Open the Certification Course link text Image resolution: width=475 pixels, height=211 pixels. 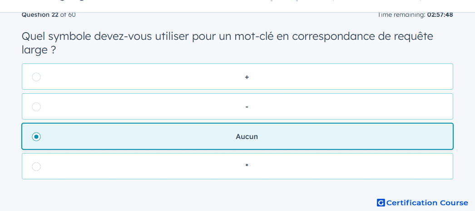(427, 202)
